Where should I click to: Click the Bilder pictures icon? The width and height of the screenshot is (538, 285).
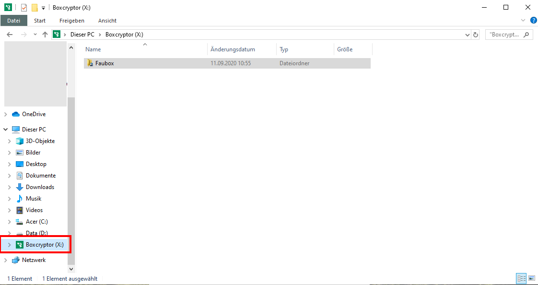[x=20, y=153]
